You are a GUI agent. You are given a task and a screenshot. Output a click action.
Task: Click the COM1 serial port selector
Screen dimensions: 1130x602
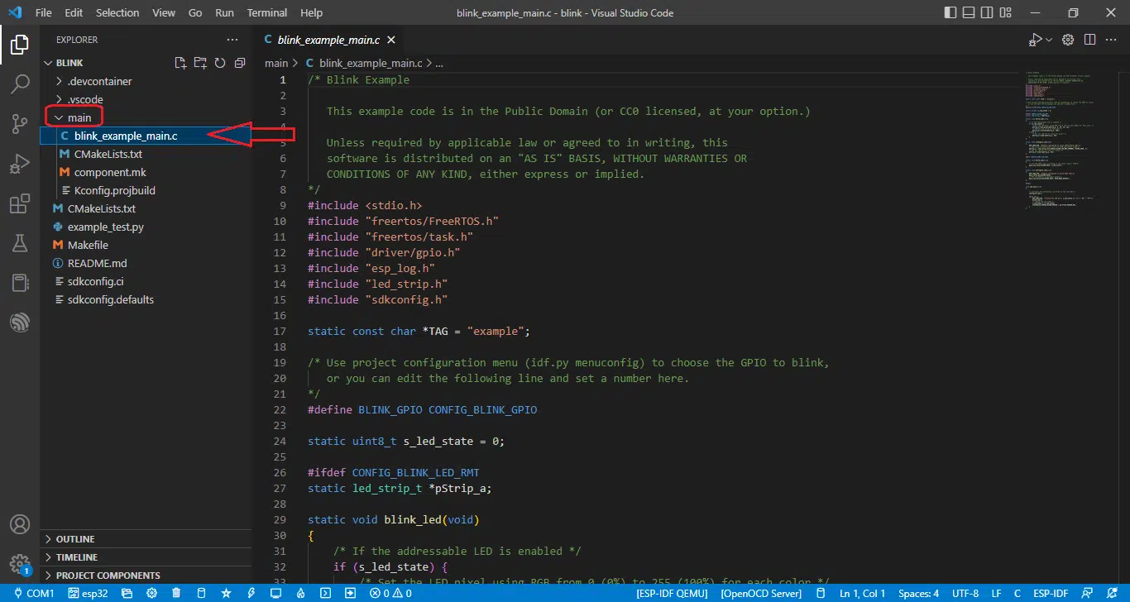[34, 593]
